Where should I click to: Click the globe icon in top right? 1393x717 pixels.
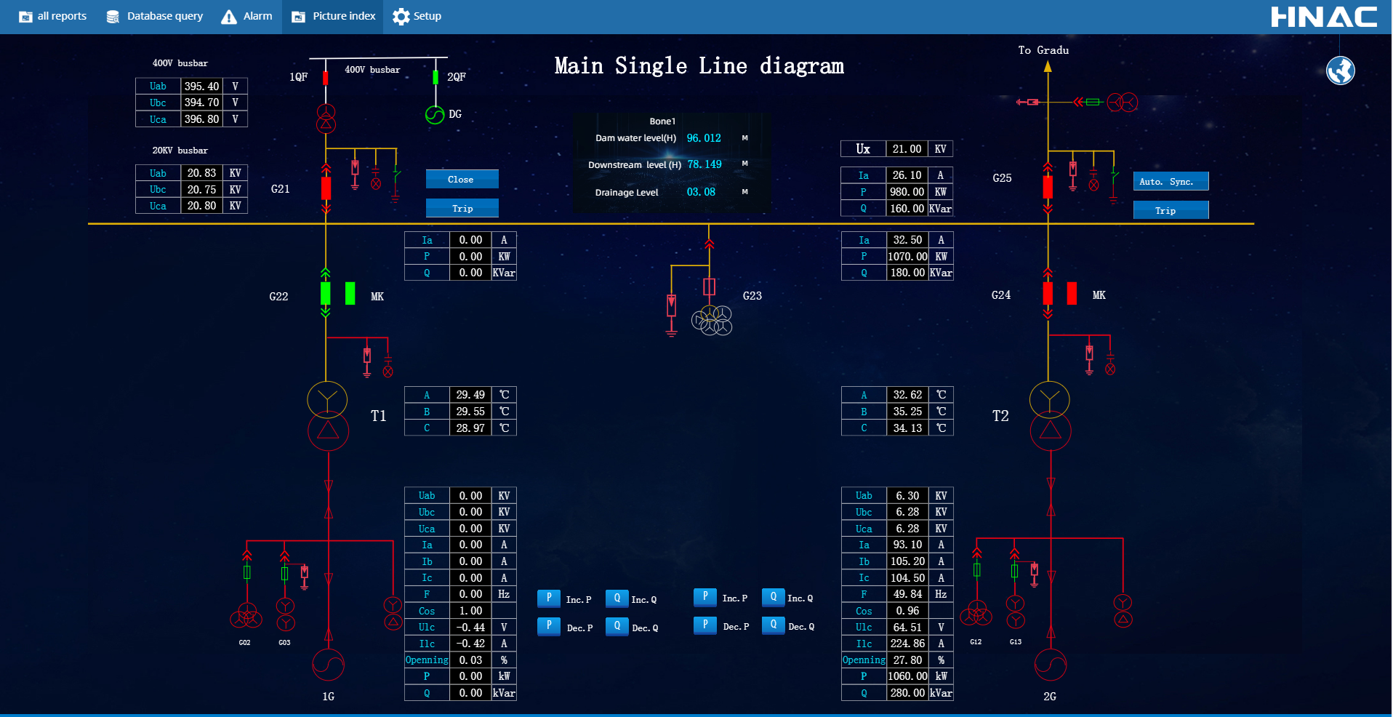(x=1340, y=71)
